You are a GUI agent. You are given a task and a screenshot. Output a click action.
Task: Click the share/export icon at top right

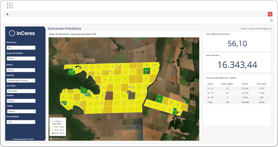click(x=271, y=20)
